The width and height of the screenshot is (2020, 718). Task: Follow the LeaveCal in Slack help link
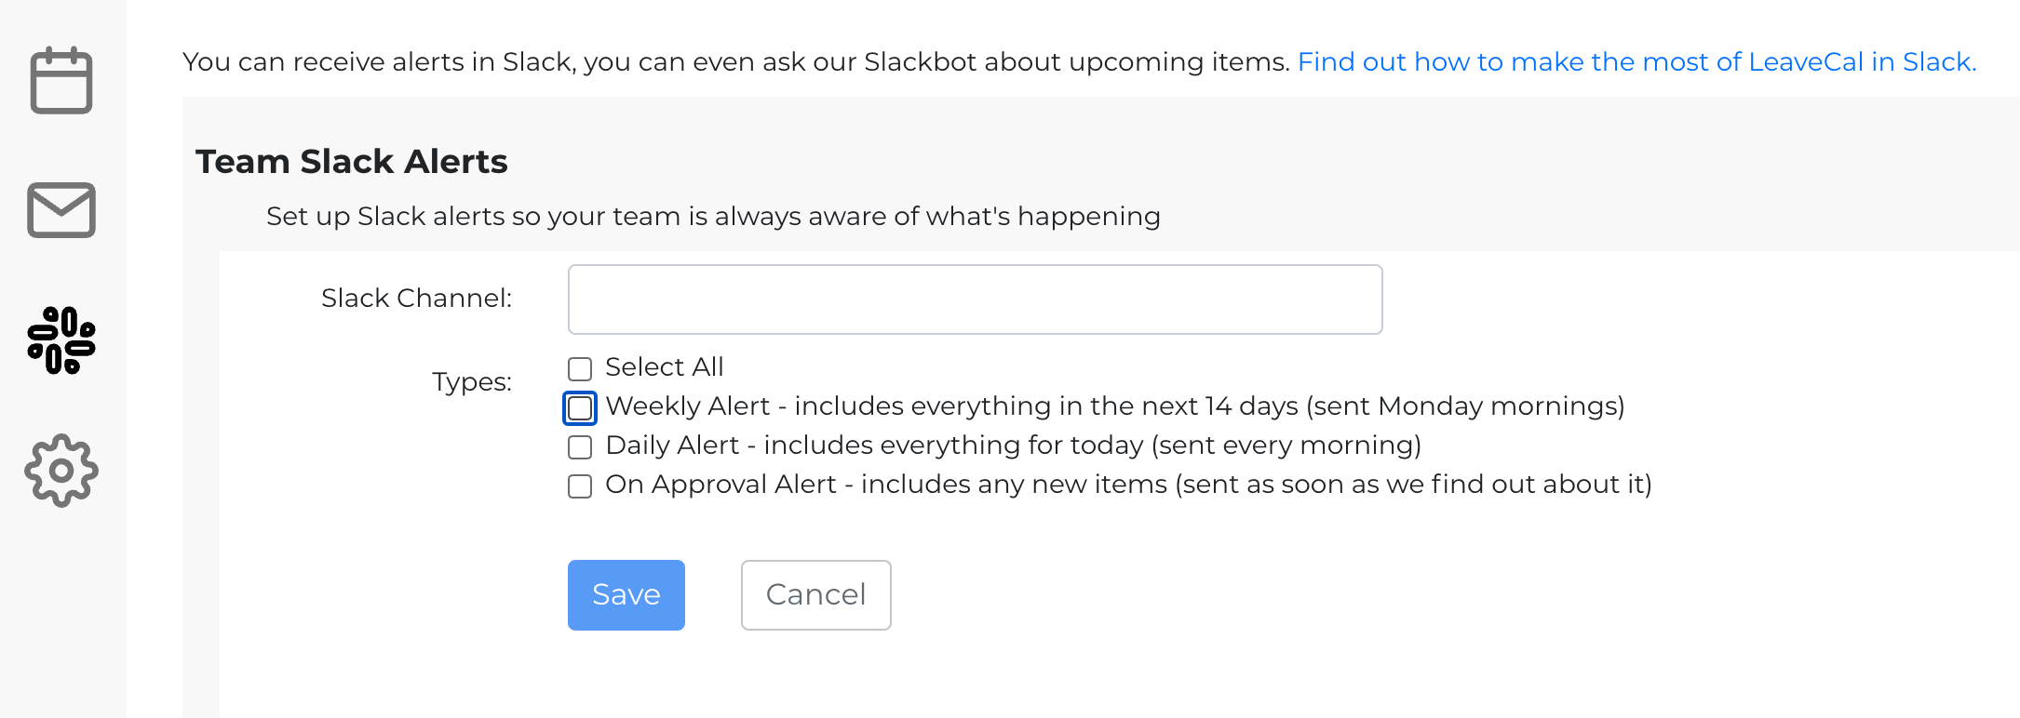click(1636, 61)
